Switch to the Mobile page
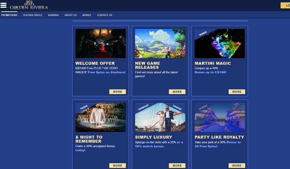Image resolution: width=290 pixels, height=169 pixels. click(x=87, y=15)
